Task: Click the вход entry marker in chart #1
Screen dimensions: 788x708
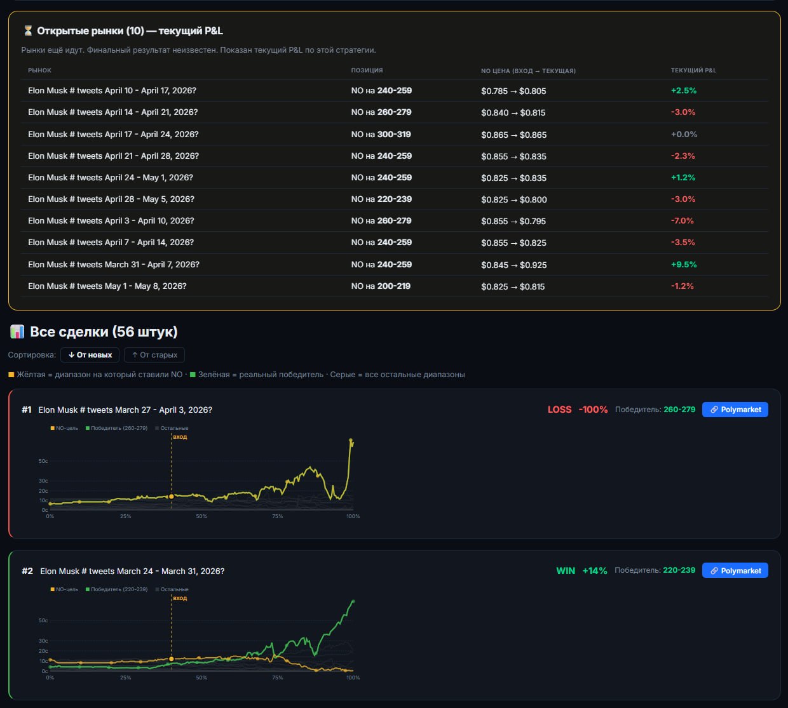Action: click(180, 437)
